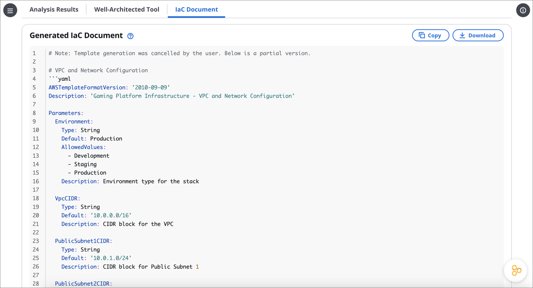The width and height of the screenshot is (533, 288).
Task: Open the info panel icon
Action: pyautogui.click(x=522, y=10)
